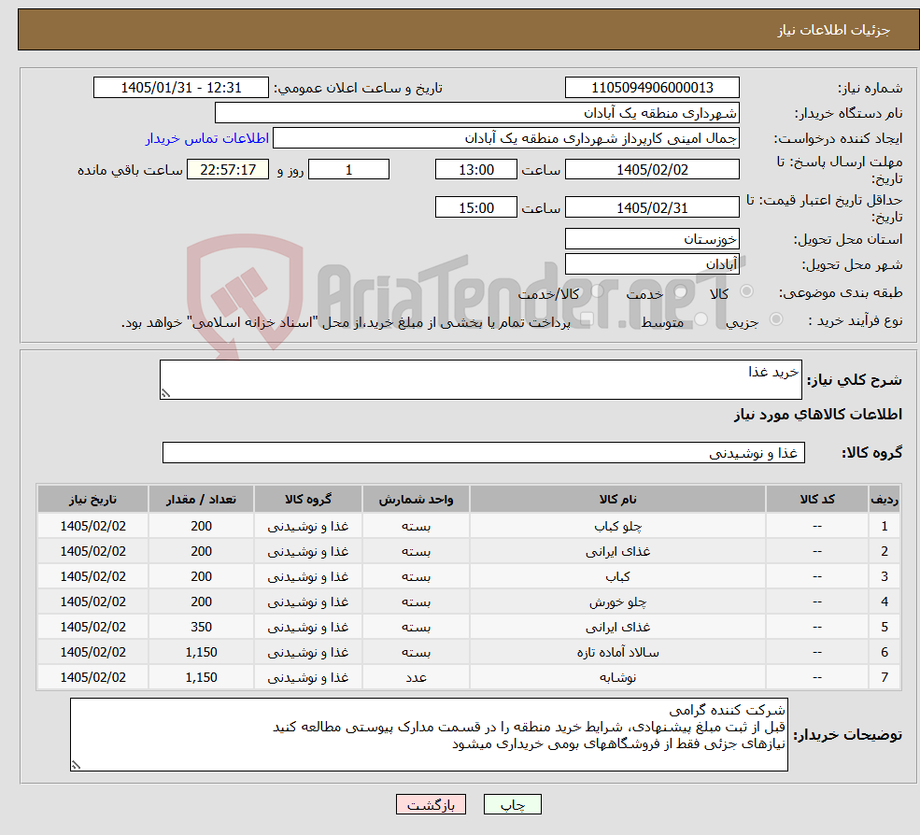Click the ردیف column header
The image size is (920, 835).
[x=885, y=500]
